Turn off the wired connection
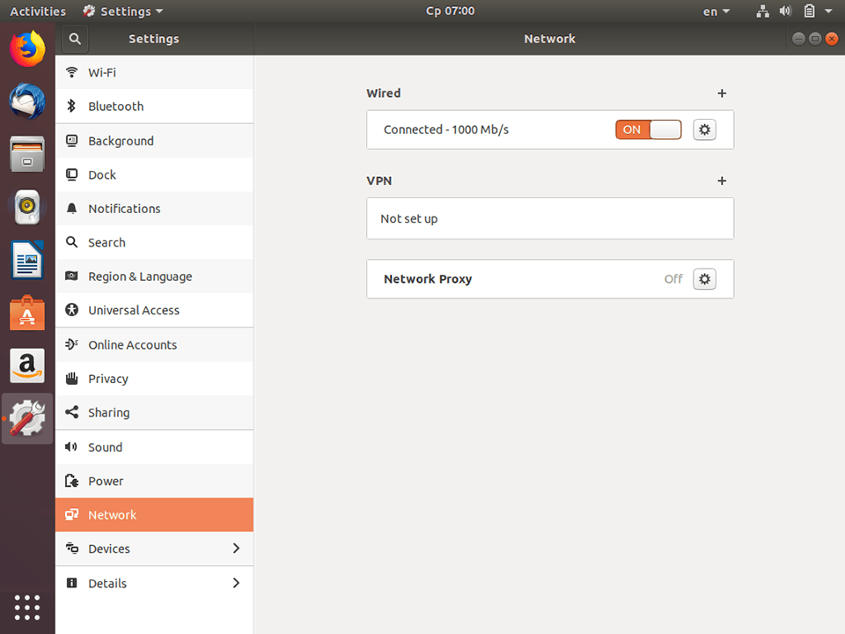This screenshot has height=634, width=845. click(x=648, y=129)
